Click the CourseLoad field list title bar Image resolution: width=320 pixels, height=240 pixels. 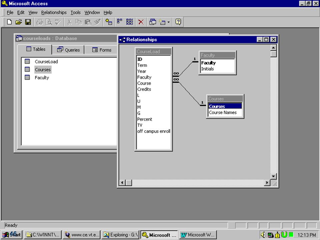click(153, 52)
